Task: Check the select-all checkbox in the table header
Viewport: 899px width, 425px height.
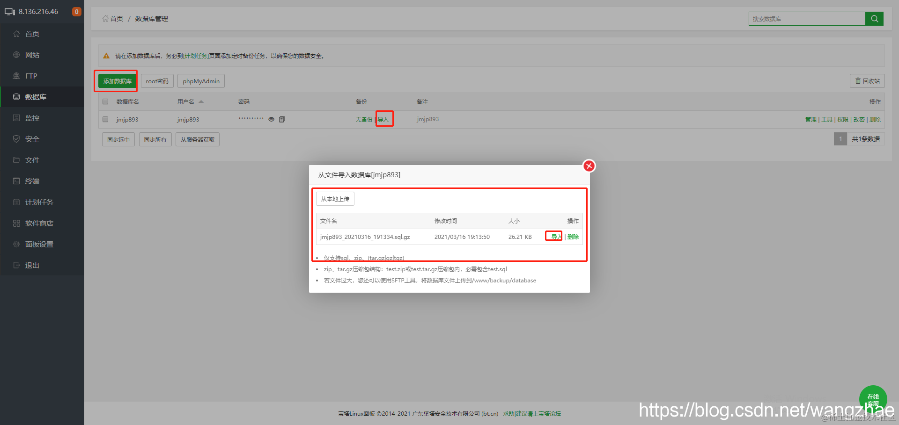Action: [105, 101]
